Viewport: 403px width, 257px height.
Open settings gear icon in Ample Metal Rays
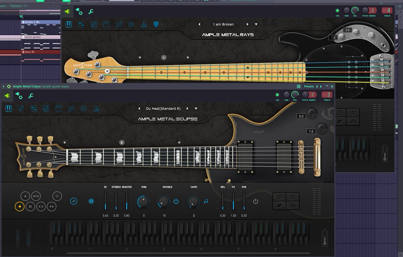click(x=131, y=24)
